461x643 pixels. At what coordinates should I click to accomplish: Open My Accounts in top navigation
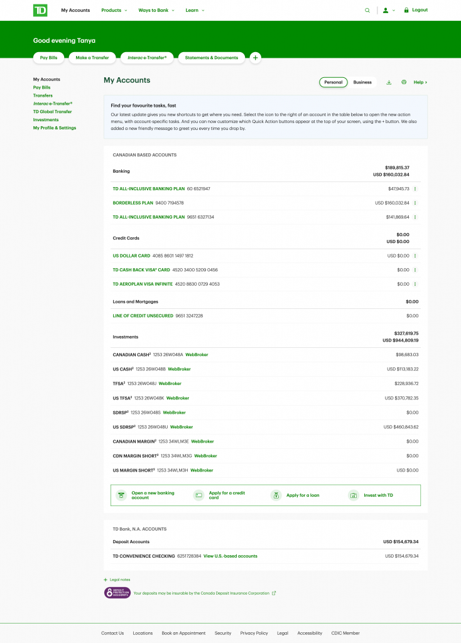(x=75, y=10)
